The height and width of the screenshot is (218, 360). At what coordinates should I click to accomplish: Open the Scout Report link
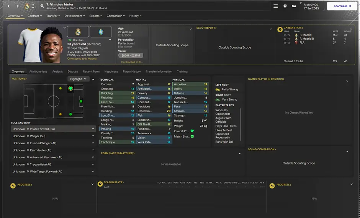click(x=206, y=28)
